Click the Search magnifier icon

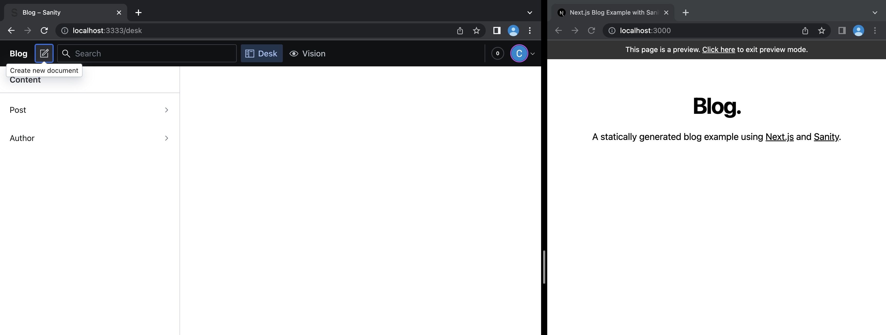(x=66, y=53)
